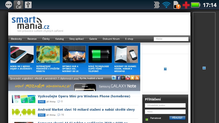The height and width of the screenshot is (123, 219).
Task: Open the E-shop menu item
Action: (x=129, y=39)
